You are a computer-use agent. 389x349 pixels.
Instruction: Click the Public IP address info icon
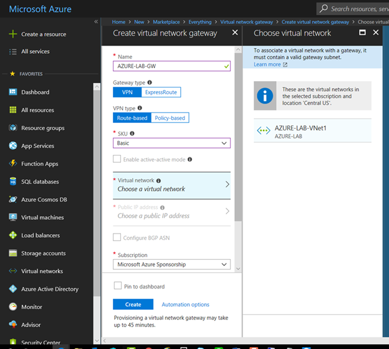point(162,207)
